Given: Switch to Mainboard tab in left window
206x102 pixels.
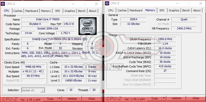Looking at the screenshot, I should [x=32, y=11].
